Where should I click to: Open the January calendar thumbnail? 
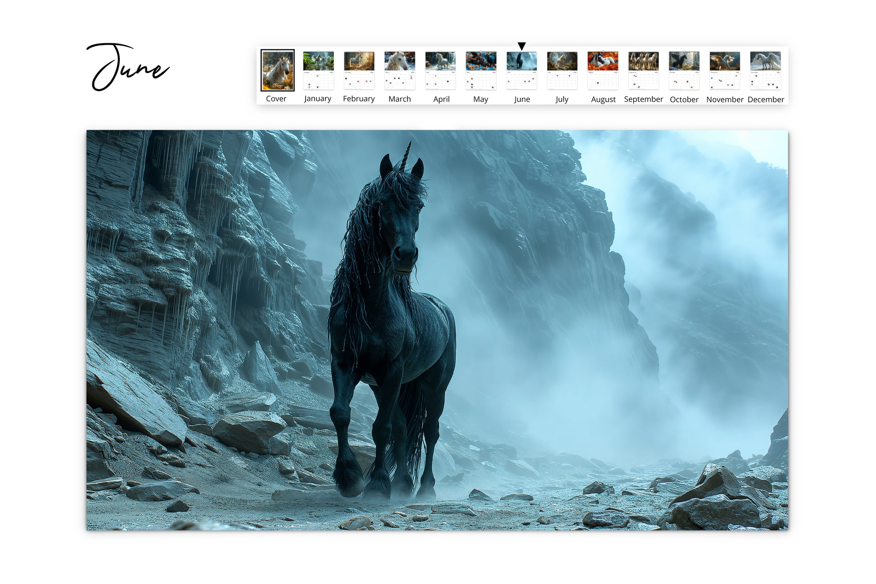click(x=318, y=71)
